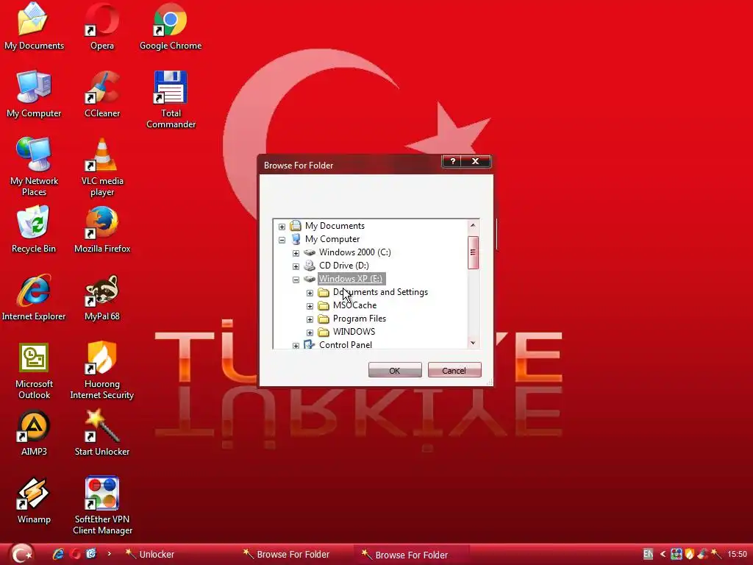Click the Start Unlocker wand icon
The image size is (753, 565).
point(101,433)
